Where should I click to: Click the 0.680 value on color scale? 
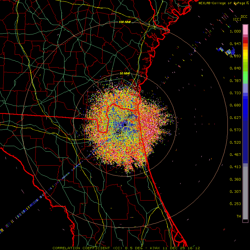235,105
